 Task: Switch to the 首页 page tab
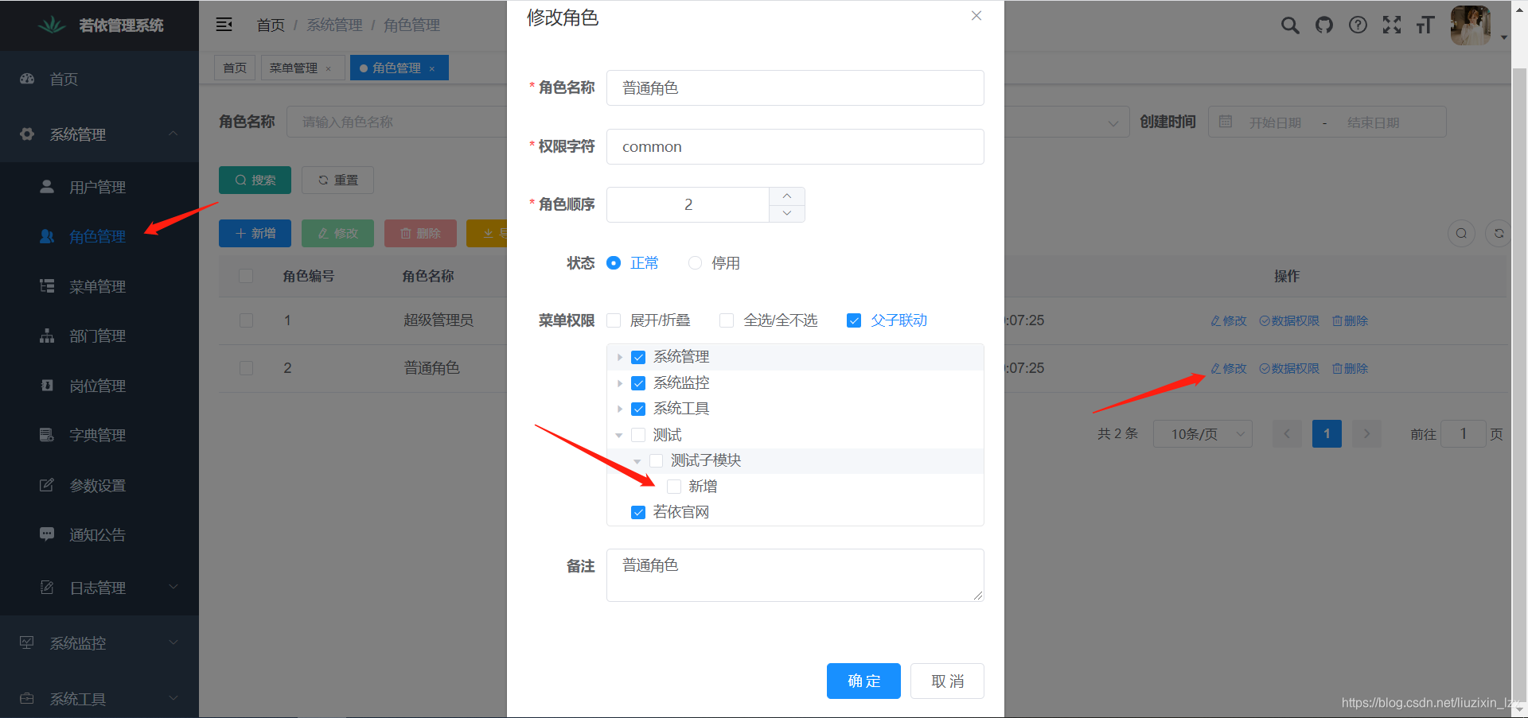235,68
